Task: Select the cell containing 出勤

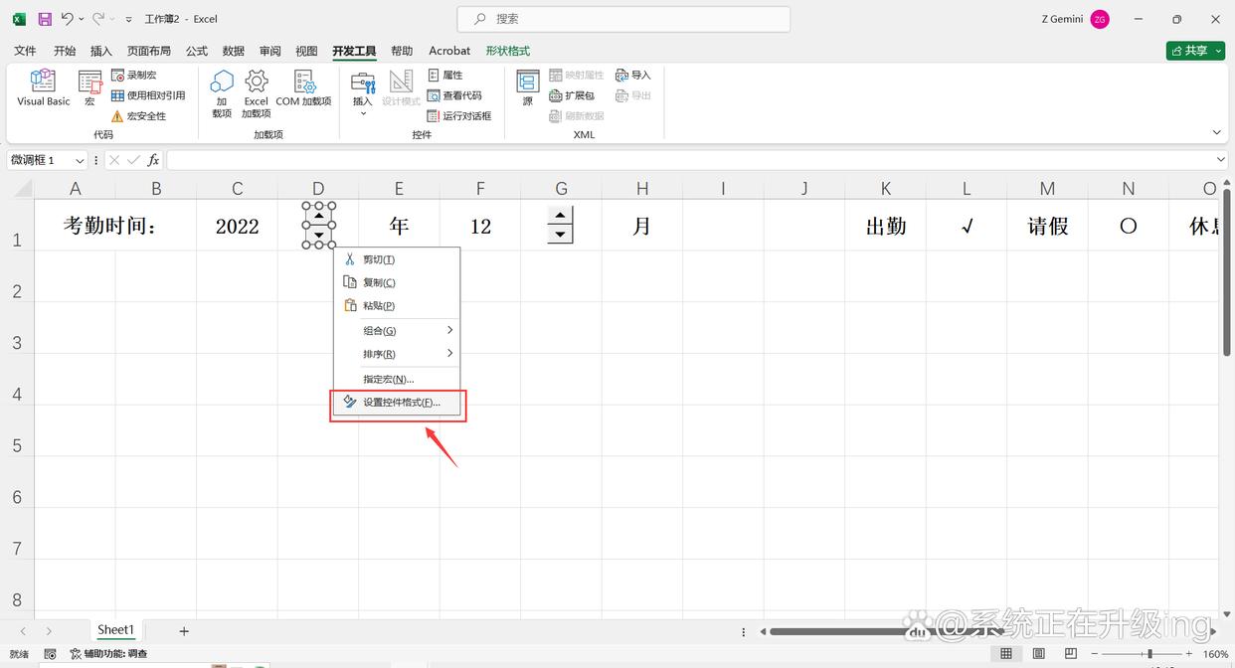Action: click(x=885, y=226)
